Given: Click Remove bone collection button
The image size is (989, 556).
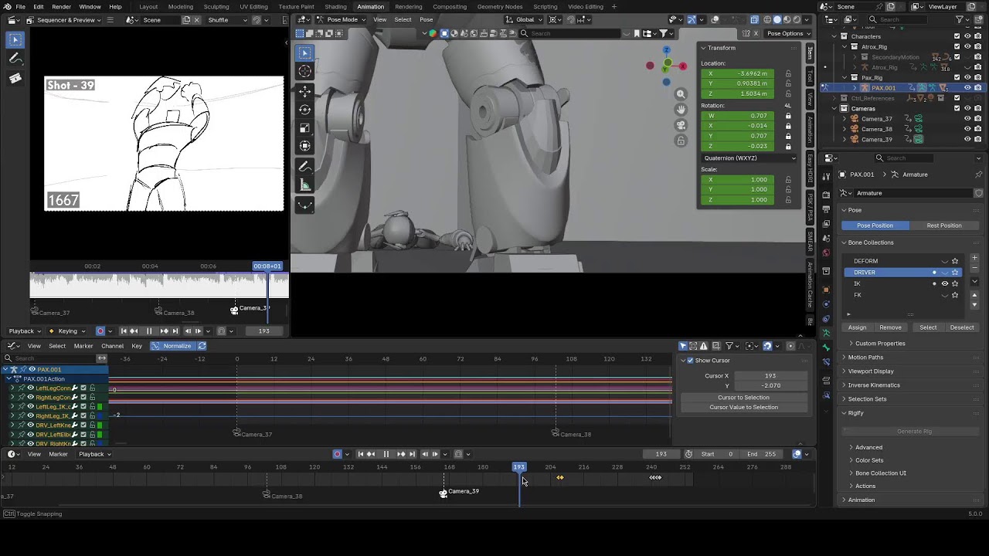Looking at the screenshot, I should click(x=890, y=327).
